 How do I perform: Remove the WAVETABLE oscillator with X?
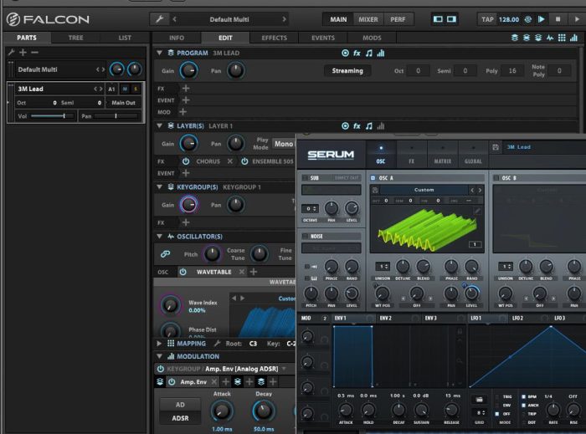242,272
